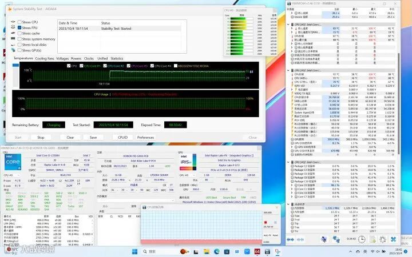Switch to the Temperatures tab
Image resolution: width=412 pixels, height=257 pixels.
tap(23, 58)
